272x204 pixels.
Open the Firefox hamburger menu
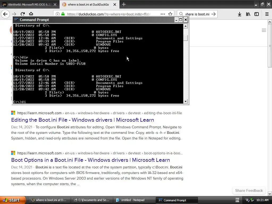click(x=267, y=14)
